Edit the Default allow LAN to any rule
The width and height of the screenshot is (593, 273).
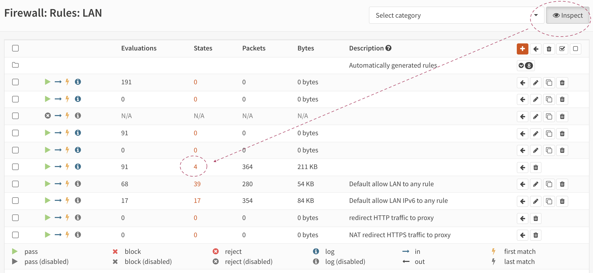536,184
